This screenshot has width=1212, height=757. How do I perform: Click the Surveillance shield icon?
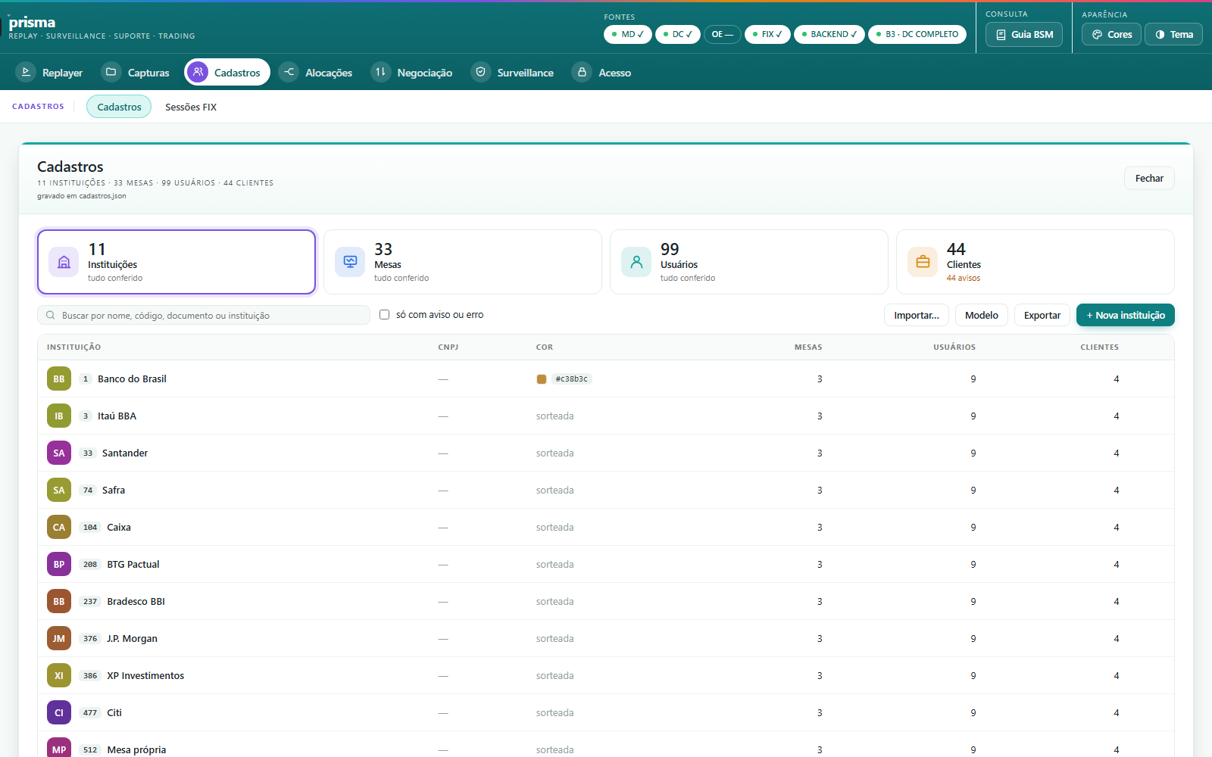pos(480,72)
